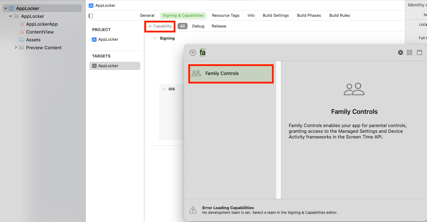This screenshot has width=427, height=222.
Task: Open the Signing & Capabilities tab
Action: click(183, 15)
